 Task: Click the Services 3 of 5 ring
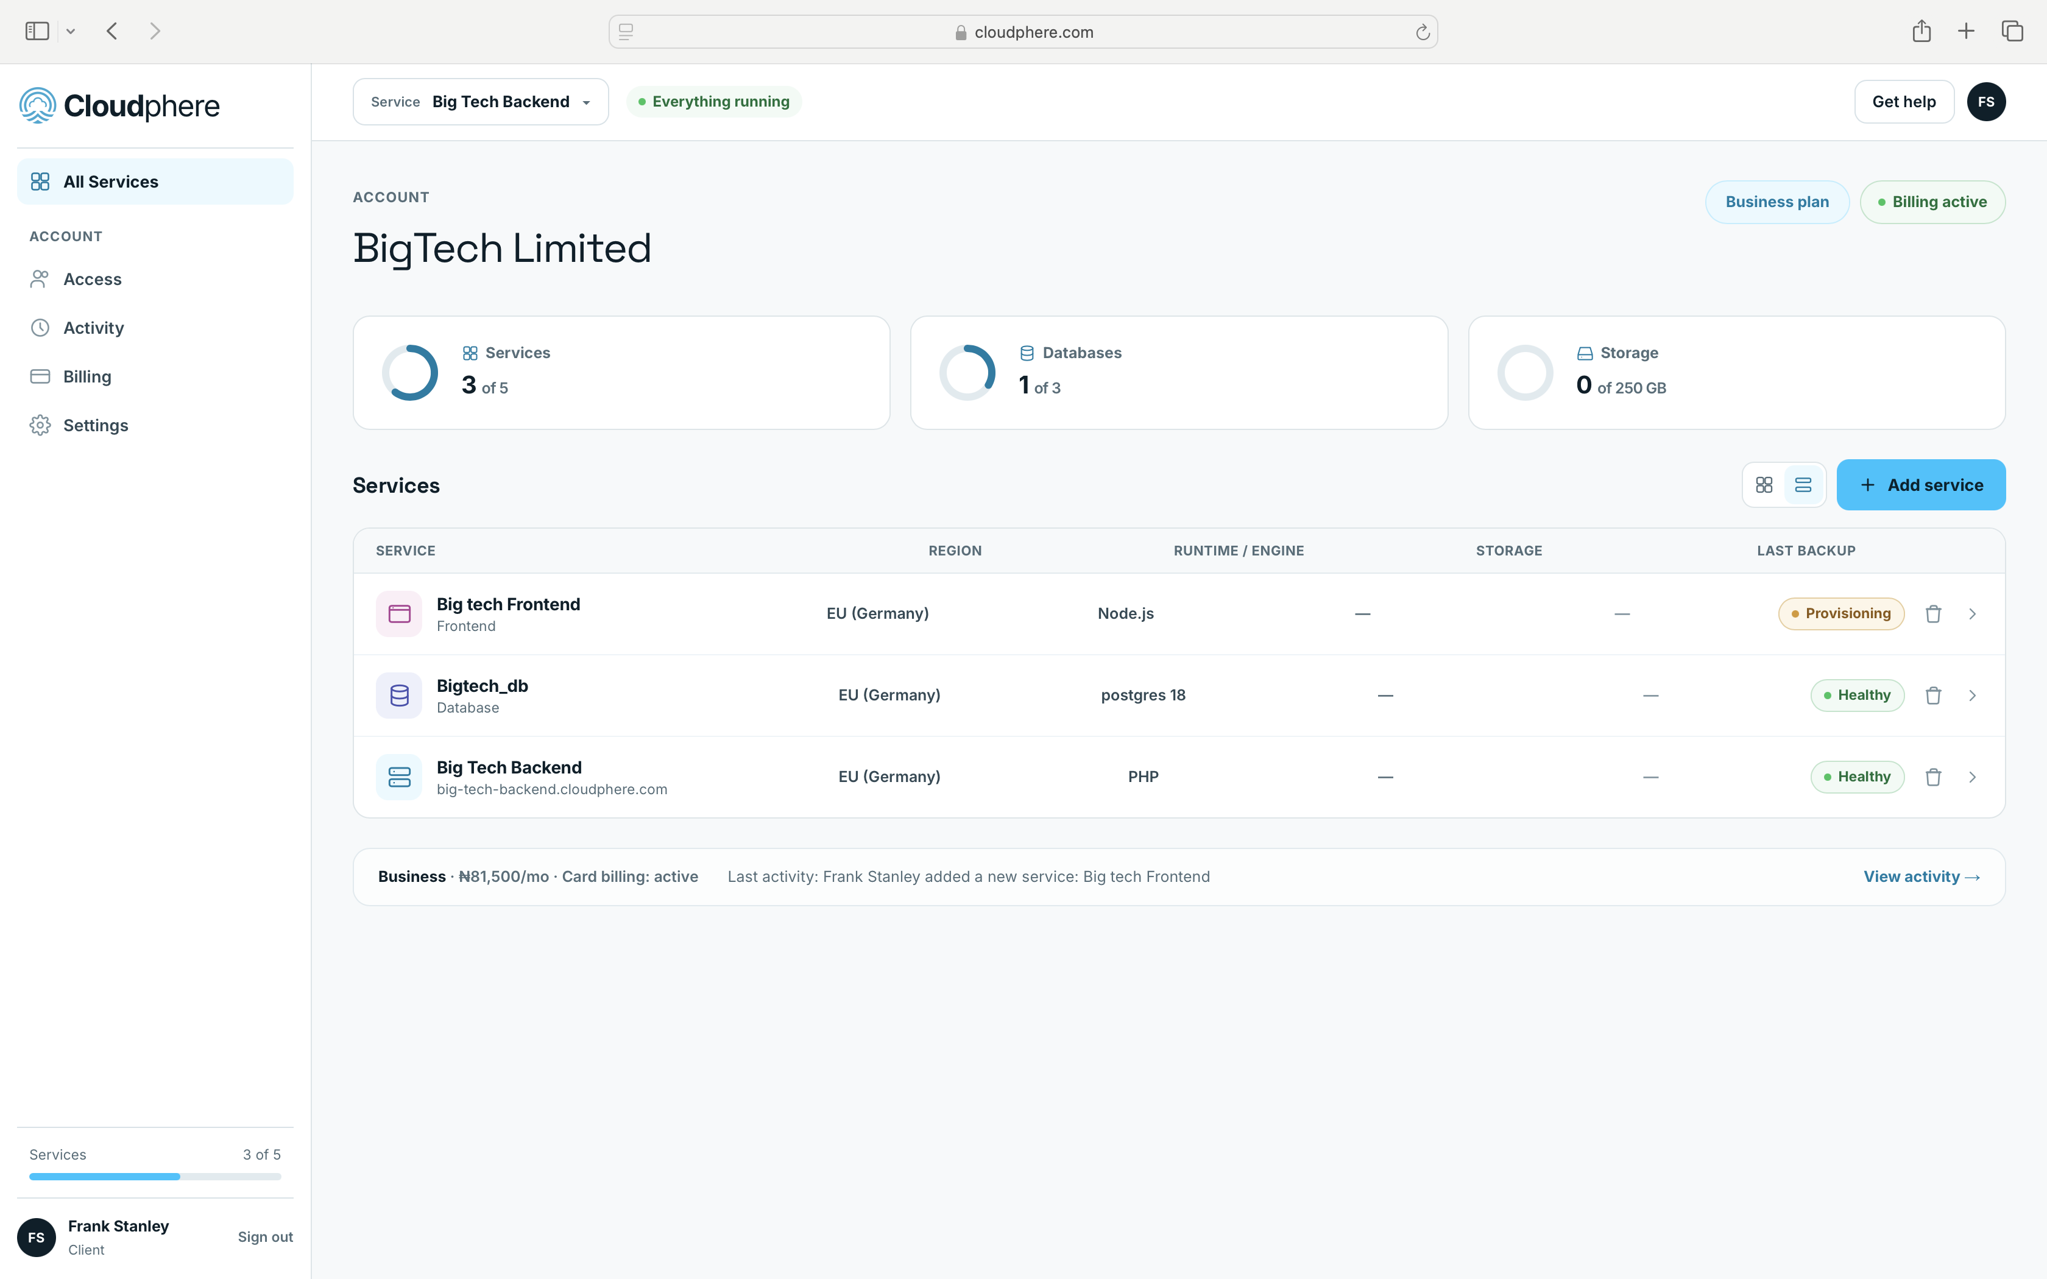click(x=410, y=373)
